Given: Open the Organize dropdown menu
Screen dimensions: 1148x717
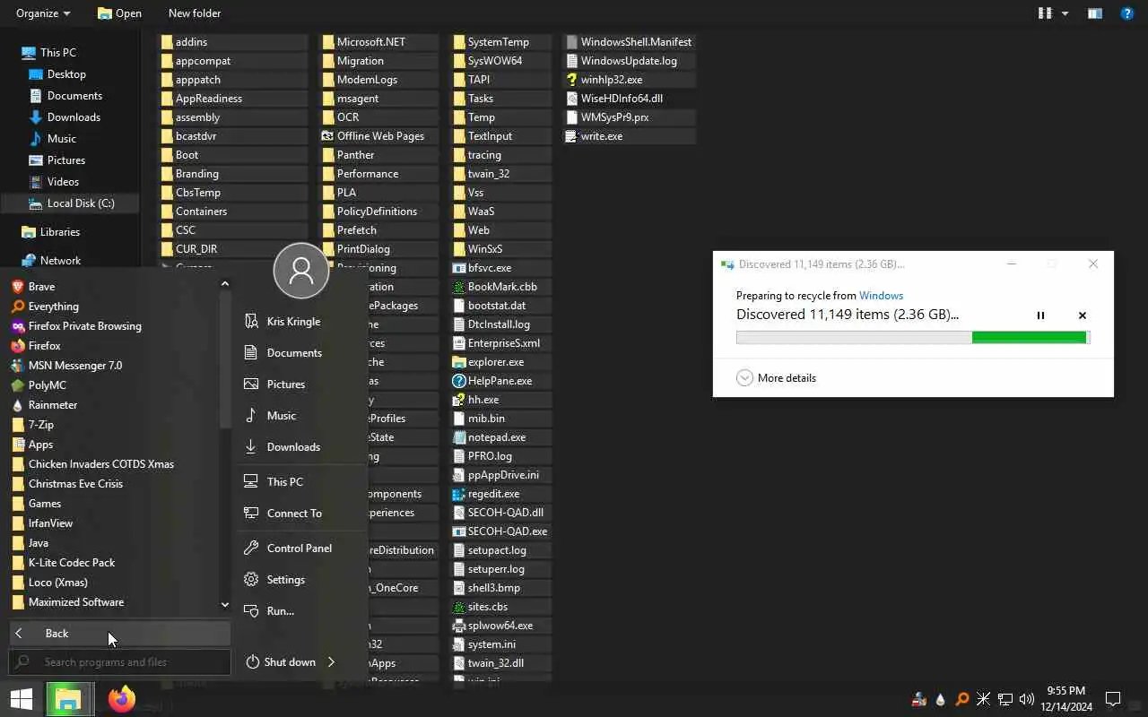Looking at the screenshot, I should [43, 13].
